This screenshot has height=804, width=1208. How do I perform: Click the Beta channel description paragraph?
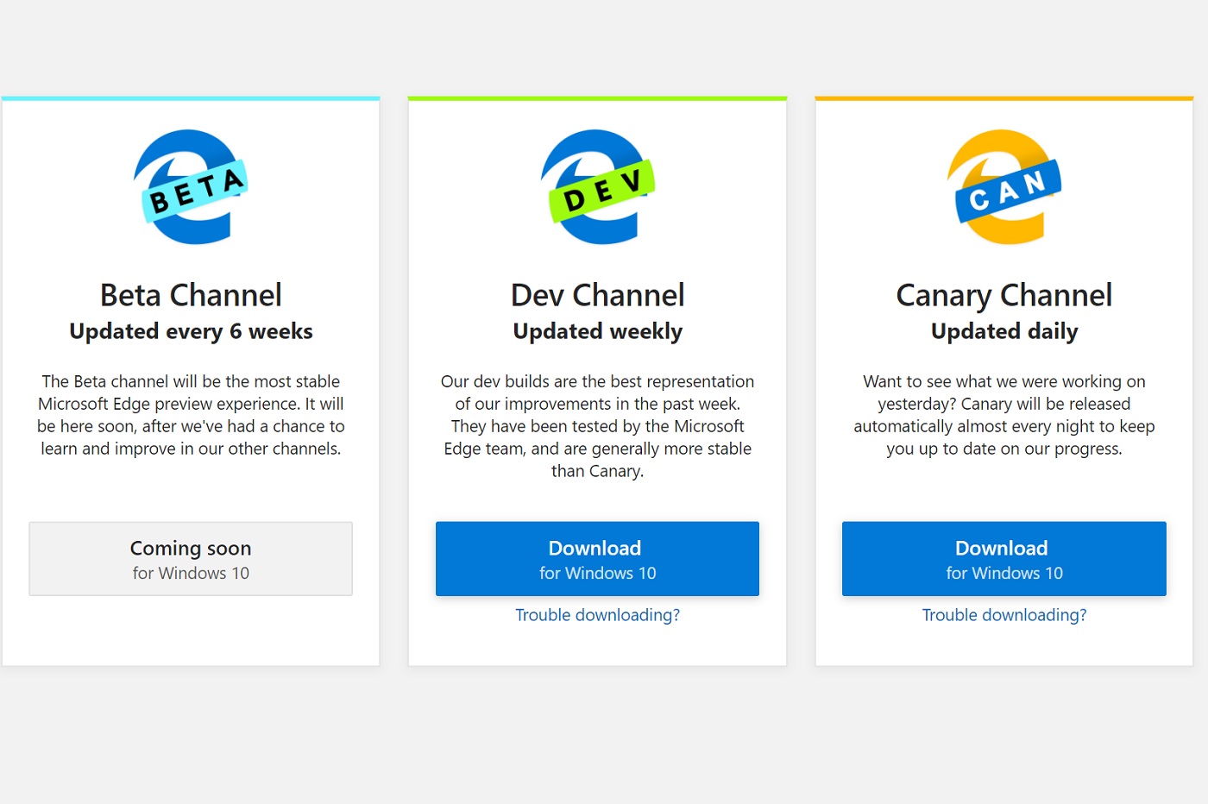pos(191,415)
